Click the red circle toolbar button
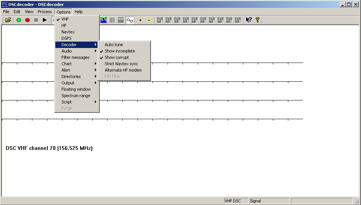Image resolution: width=361 pixels, height=205 pixels. coord(27,20)
